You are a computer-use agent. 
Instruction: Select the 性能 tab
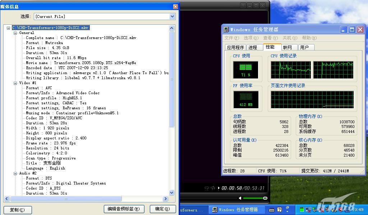pyautogui.click(x=272, y=47)
